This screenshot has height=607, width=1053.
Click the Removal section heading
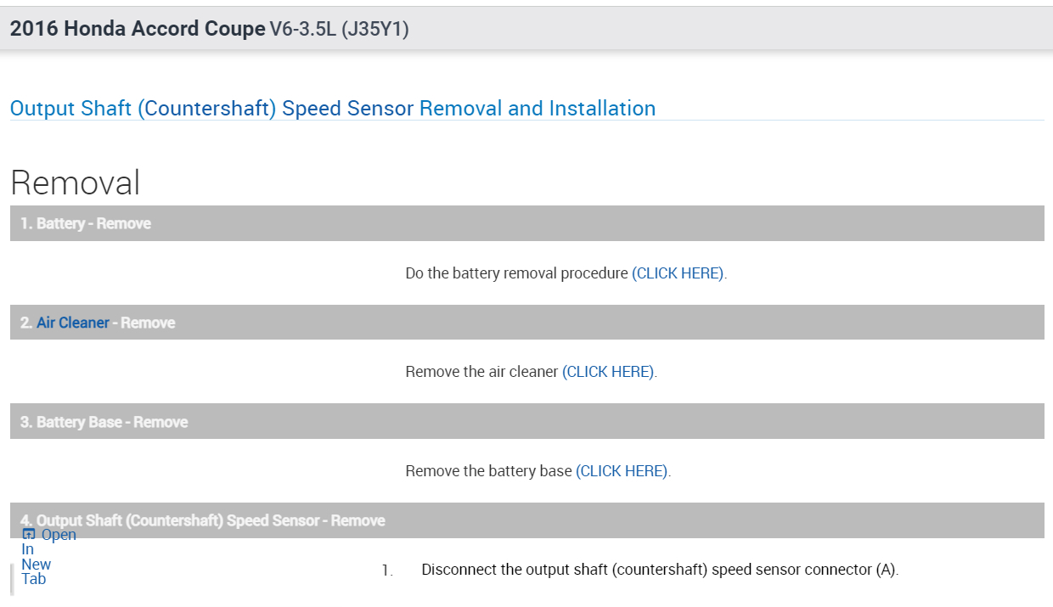coord(75,183)
